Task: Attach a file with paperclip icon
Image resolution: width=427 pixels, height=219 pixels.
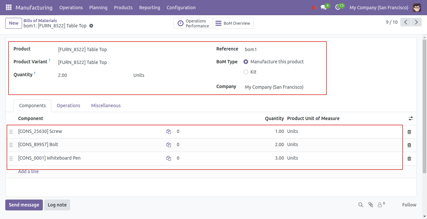Action: pos(371,205)
